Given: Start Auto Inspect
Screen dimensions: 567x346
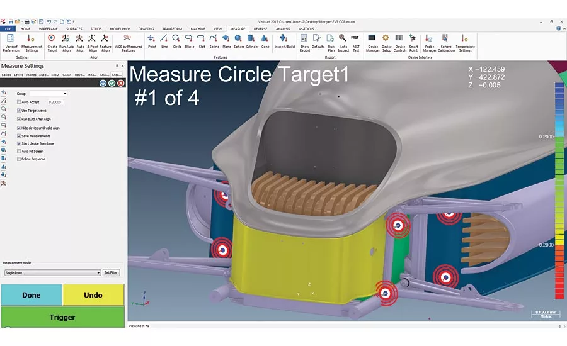Looking at the screenshot, I should [343, 43].
